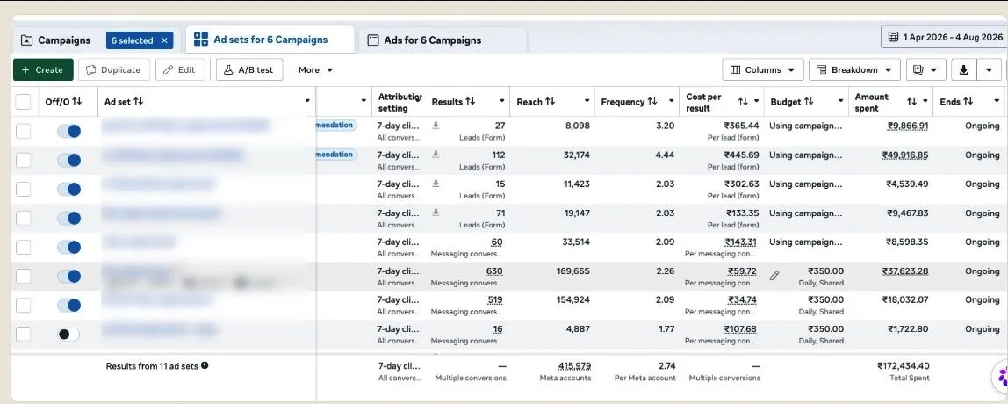Click the ₹49,916.85 amount spent
Screen dimensions: 1008x404
click(x=905, y=155)
